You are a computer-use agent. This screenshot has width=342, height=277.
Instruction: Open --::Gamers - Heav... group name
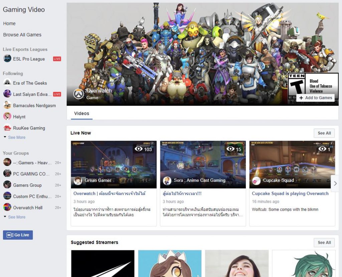point(32,162)
